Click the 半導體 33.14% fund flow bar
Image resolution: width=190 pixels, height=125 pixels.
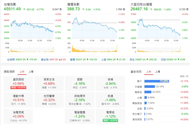pyautogui.click(x=150, y=87)
